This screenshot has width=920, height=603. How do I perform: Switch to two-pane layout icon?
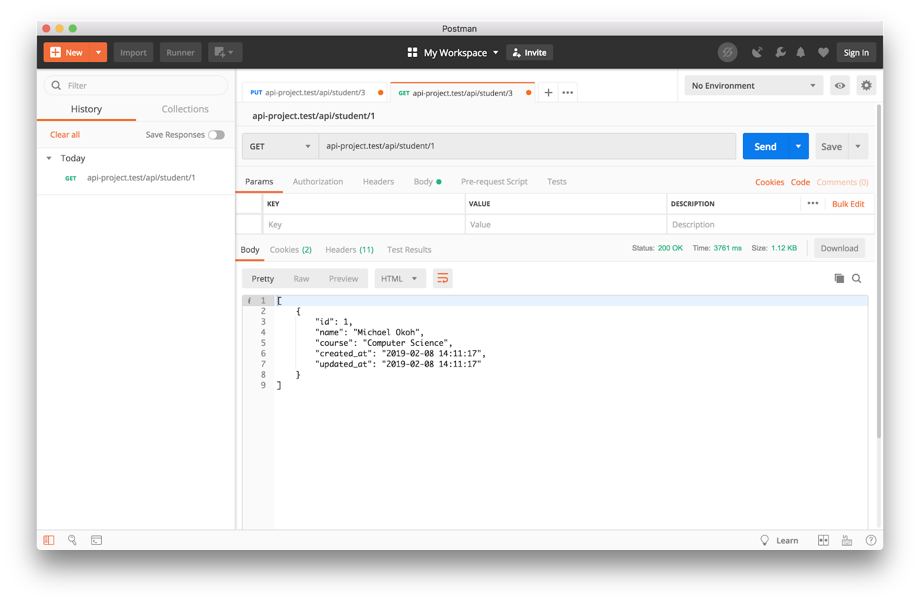[x=823, y=540]
